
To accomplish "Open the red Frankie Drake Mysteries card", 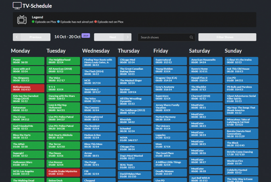I will coord(63,172).
